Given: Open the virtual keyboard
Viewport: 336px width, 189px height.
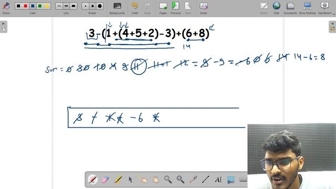Looking at the screenshot, I should (x=243, y=180).
